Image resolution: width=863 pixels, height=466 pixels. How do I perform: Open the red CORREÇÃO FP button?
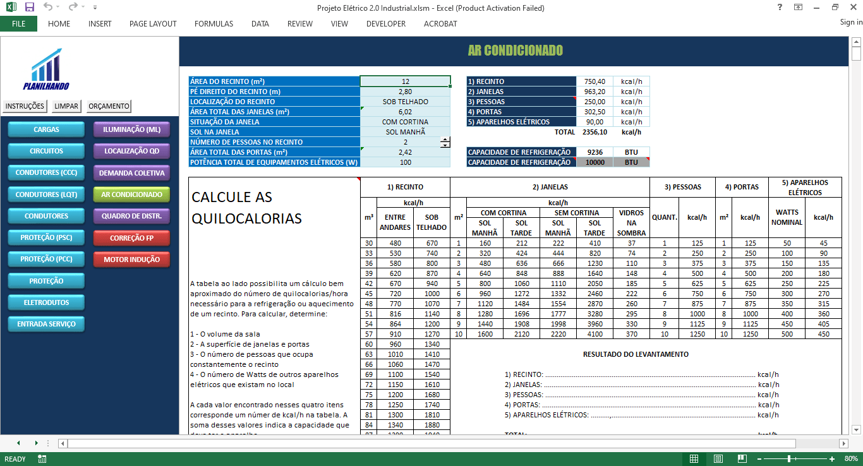click(132, 238)
